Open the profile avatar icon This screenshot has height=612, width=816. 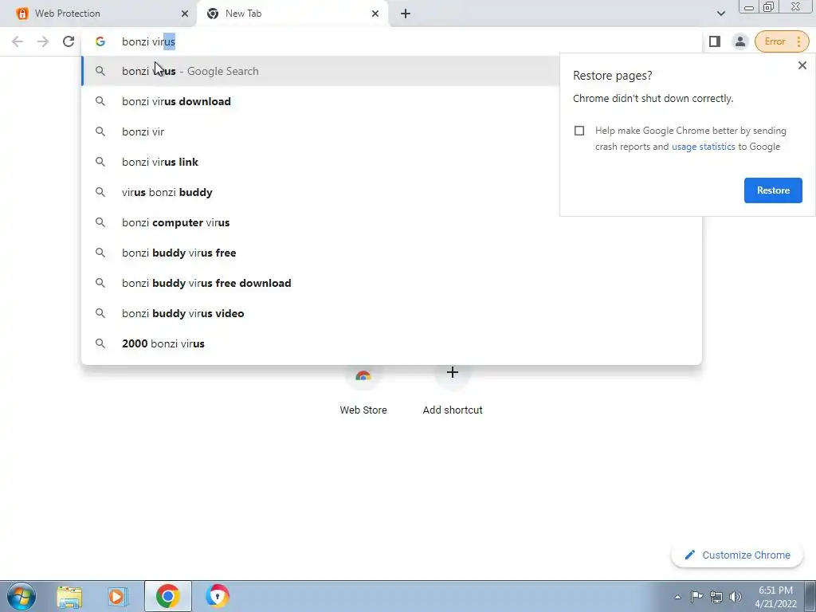point(739,41)
